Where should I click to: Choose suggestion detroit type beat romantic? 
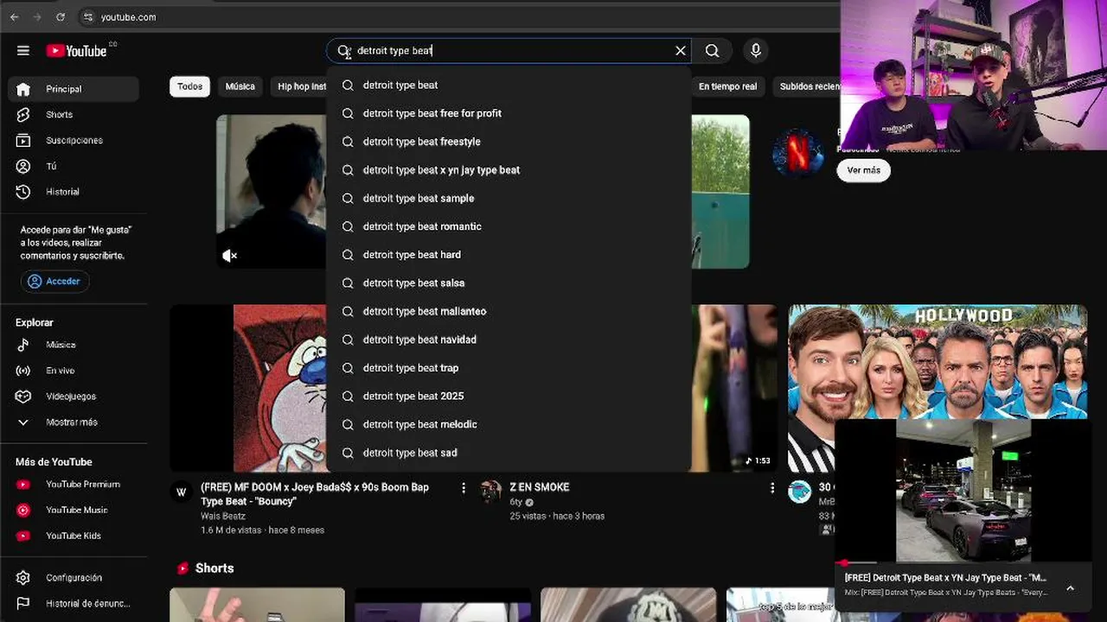[x=509, y=226]
